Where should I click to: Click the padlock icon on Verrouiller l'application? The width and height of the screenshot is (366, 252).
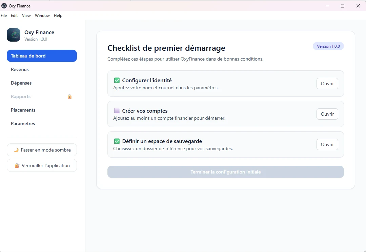pyautogui.click(x=17, y=166)
